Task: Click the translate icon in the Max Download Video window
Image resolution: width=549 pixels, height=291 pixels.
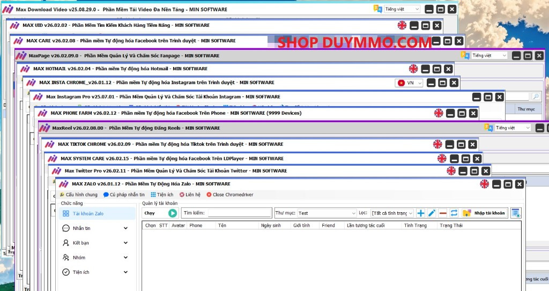Action: point(377,9)
